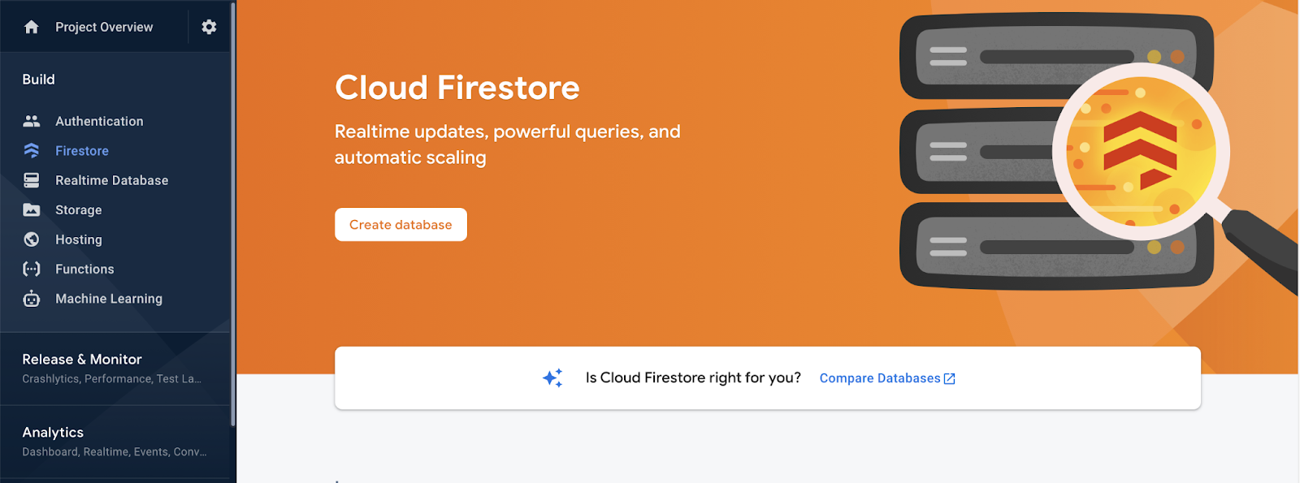Screen dimensions: 1300x483
Task: Expand the Release & Monitor section
Action: click(x=82, y=360)
